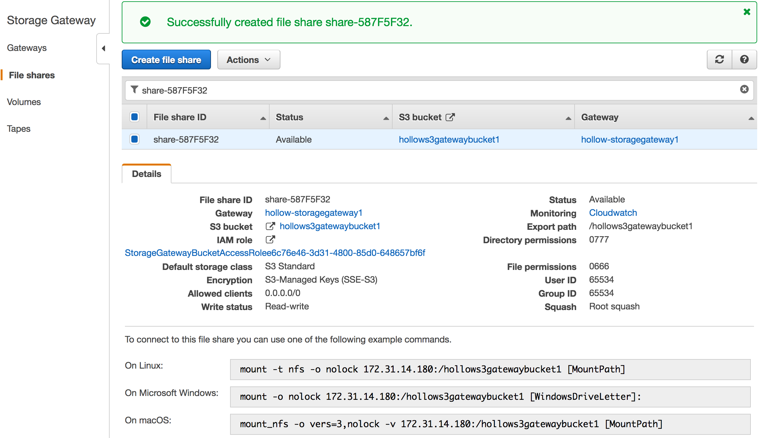Sort by the File share ID column arrow
The height and width of the screenshot is (438, 761).
tap(263, 118)
